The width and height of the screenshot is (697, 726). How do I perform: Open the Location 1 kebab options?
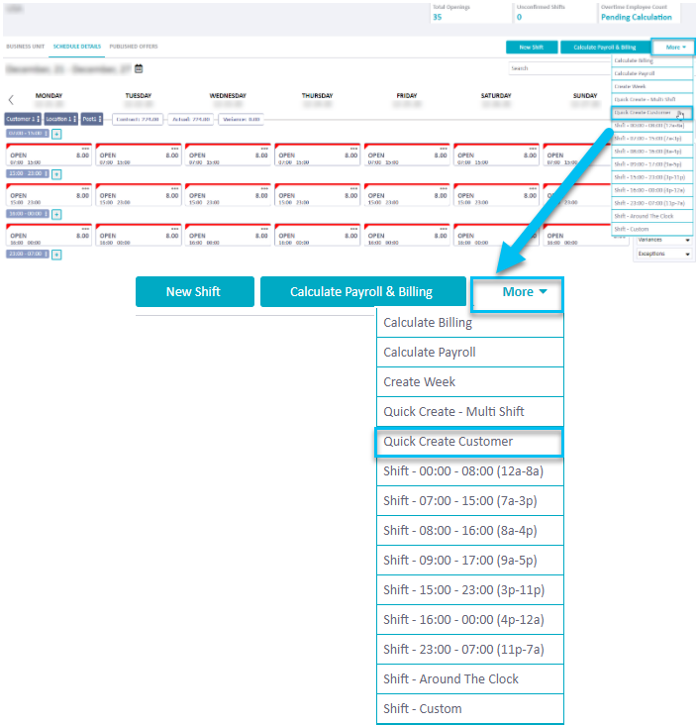(x=74, y=119)
